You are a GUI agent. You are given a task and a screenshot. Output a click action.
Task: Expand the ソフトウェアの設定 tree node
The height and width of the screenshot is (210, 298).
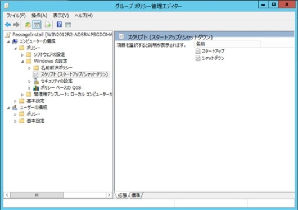(x=22, y=55)
